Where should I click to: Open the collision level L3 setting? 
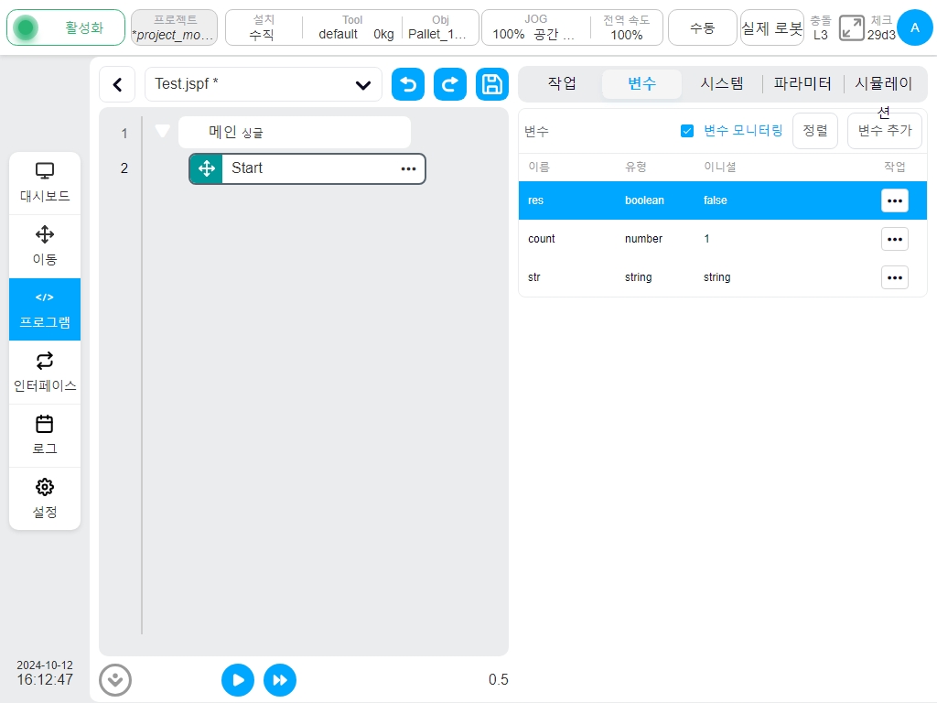click(821, 27)
